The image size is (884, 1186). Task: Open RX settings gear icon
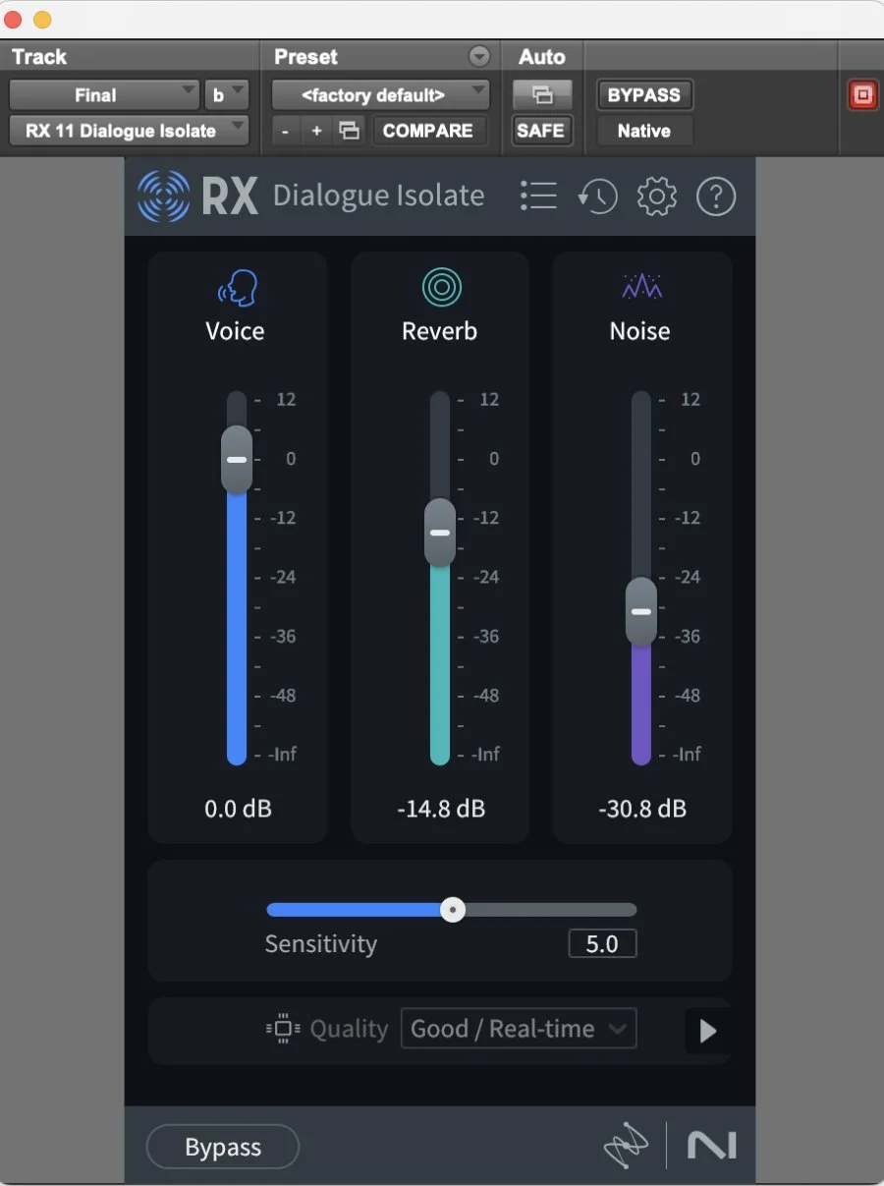[657, 197]
